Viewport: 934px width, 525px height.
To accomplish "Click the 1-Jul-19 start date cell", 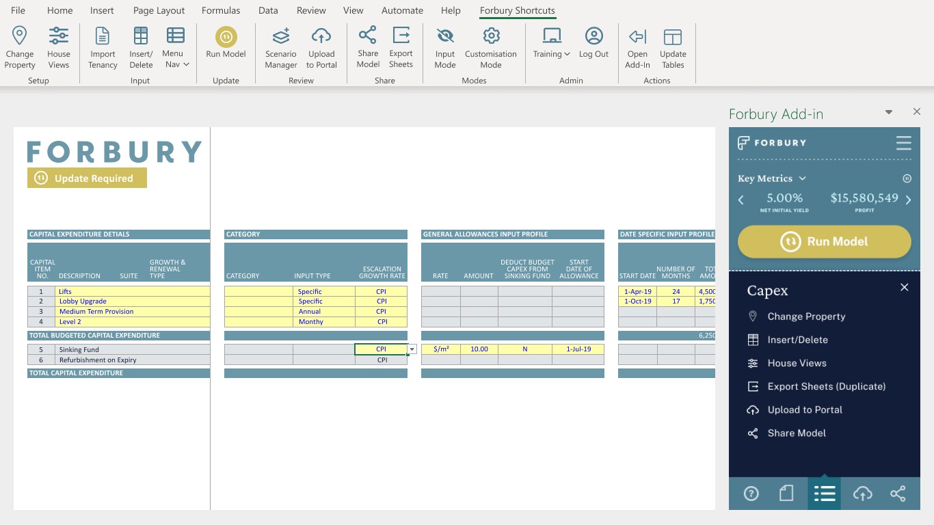I will point(578,349).
